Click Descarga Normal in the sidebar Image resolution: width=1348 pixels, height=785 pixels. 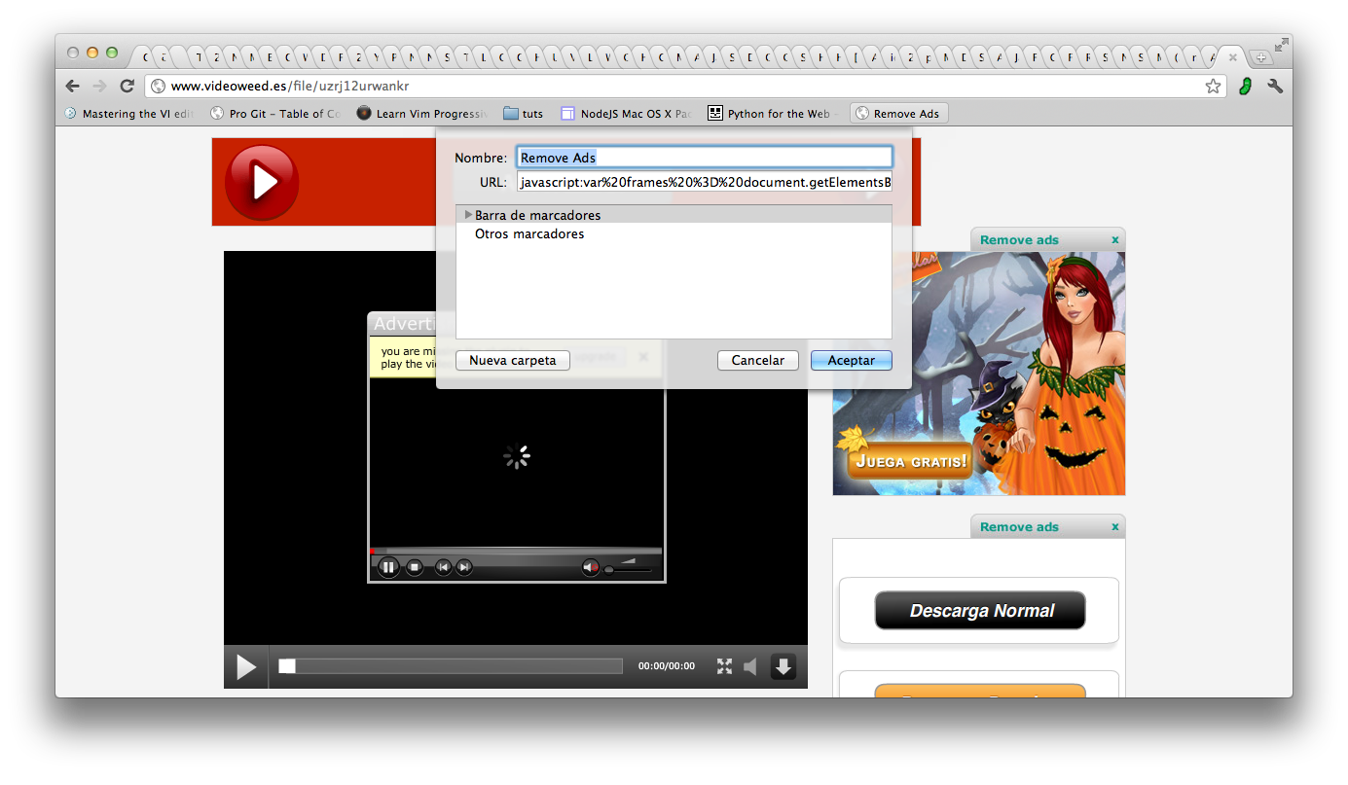979,610
